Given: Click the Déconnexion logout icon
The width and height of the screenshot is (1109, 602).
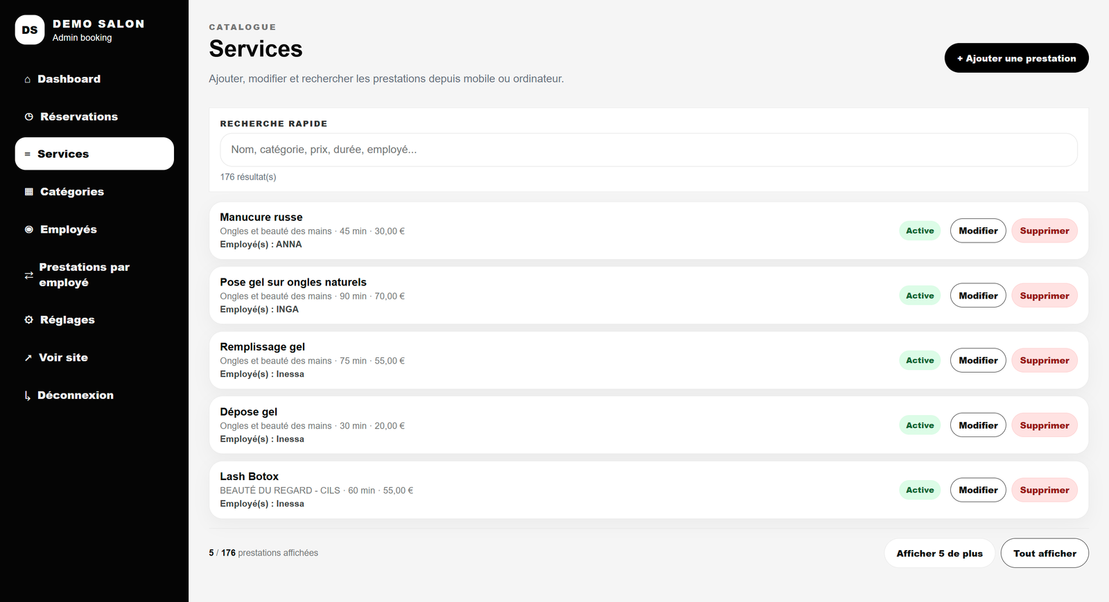Looking at the screenshot, I should [x=28, y=396].
